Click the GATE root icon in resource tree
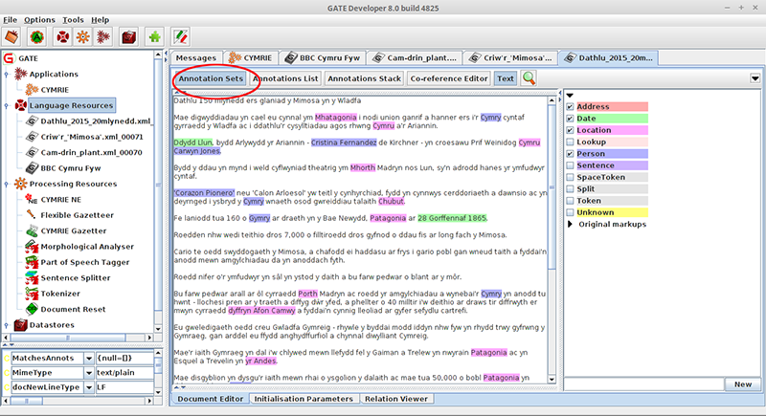This screenshot has height=416, width=766. point(9,58)
